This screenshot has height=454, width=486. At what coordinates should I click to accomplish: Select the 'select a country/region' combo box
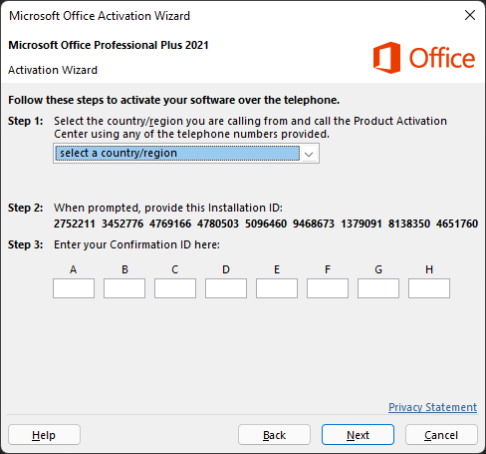click(186, 154)
